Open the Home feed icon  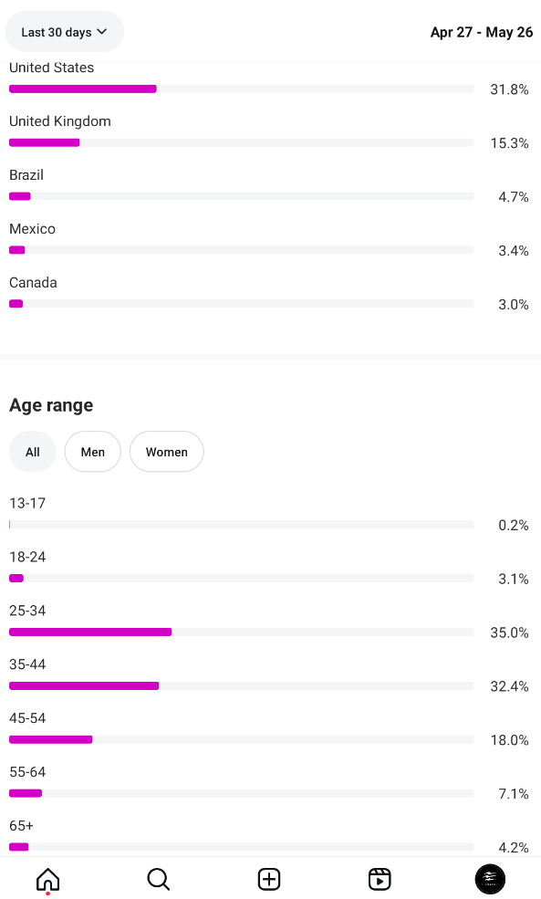tap(48, 879)
